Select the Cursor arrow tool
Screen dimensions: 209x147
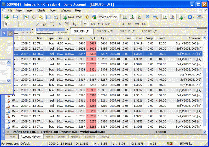[x=6, y=24]
